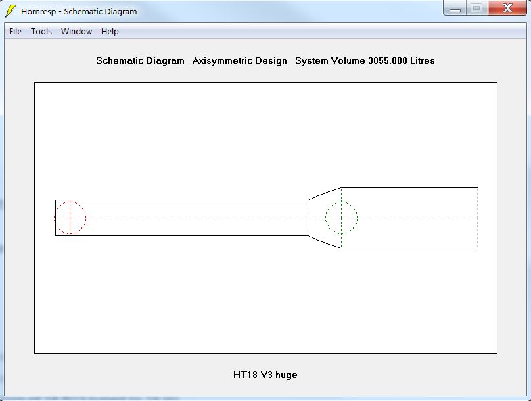Minimize the Hornresp Schematic Diagram window
The width and height of the screenshot is (531, 401).
coord(455,8)
